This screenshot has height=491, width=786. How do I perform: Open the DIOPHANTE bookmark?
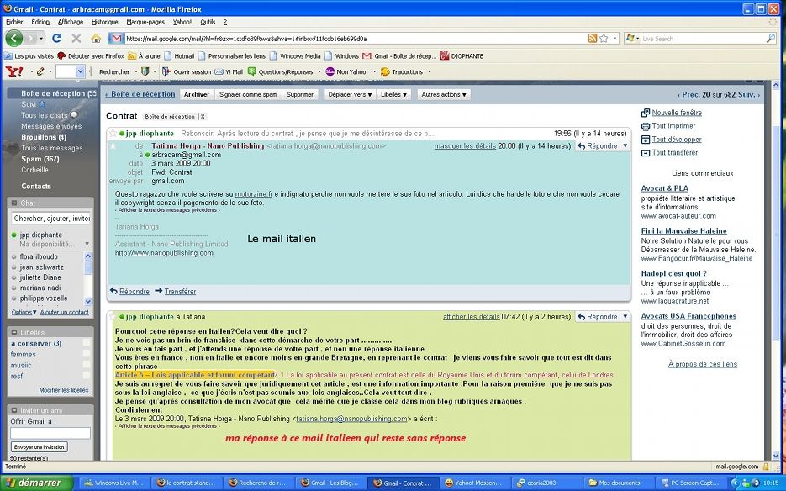click(x=462, y=56)
